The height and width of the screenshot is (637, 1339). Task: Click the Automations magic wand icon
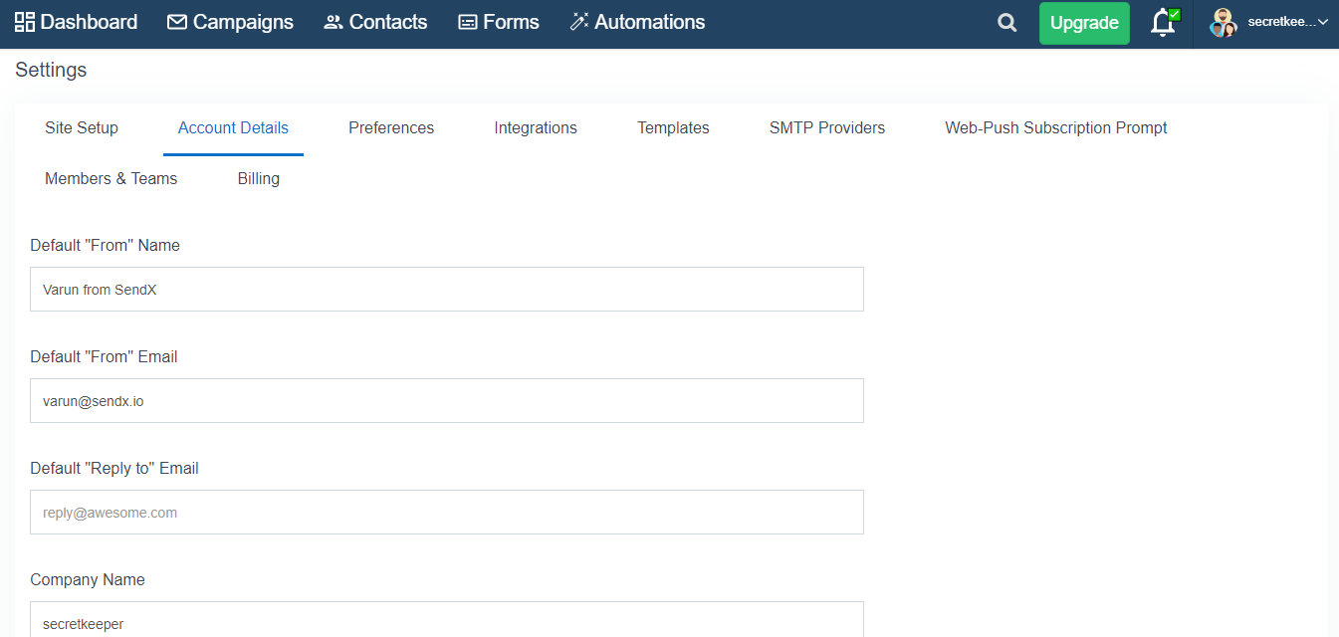click(x=579, y=22)
